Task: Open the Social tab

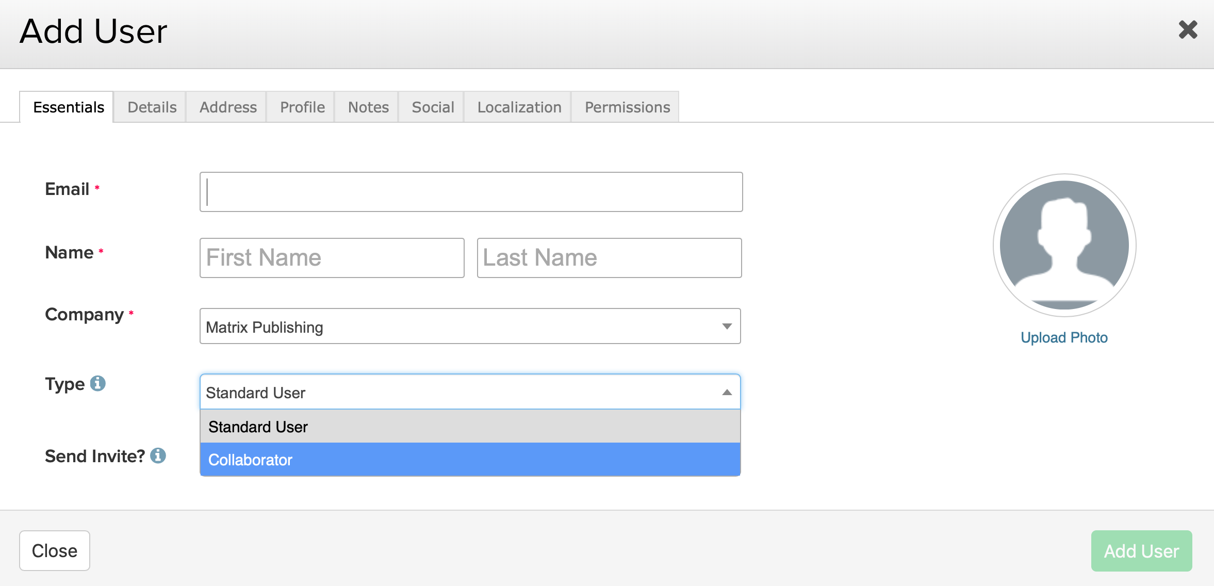Action: tap(433, 107)
